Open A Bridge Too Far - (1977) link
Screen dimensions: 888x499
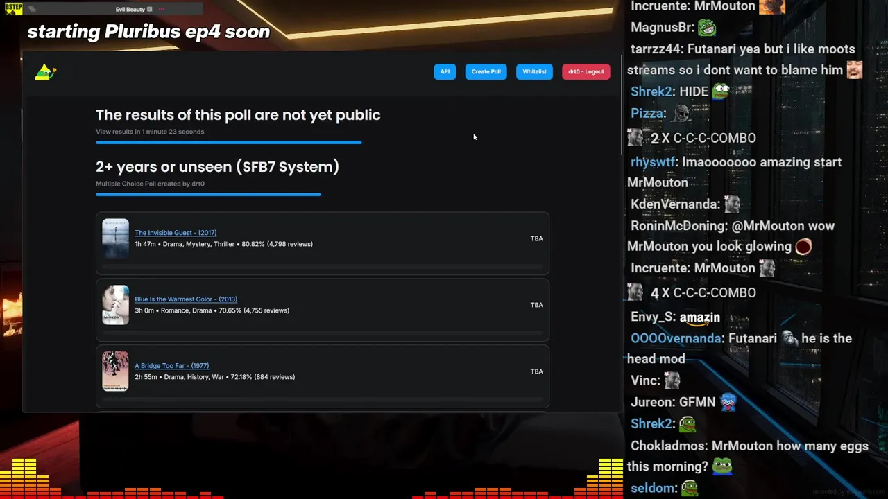pyautogui.click(x=171, y=366)
